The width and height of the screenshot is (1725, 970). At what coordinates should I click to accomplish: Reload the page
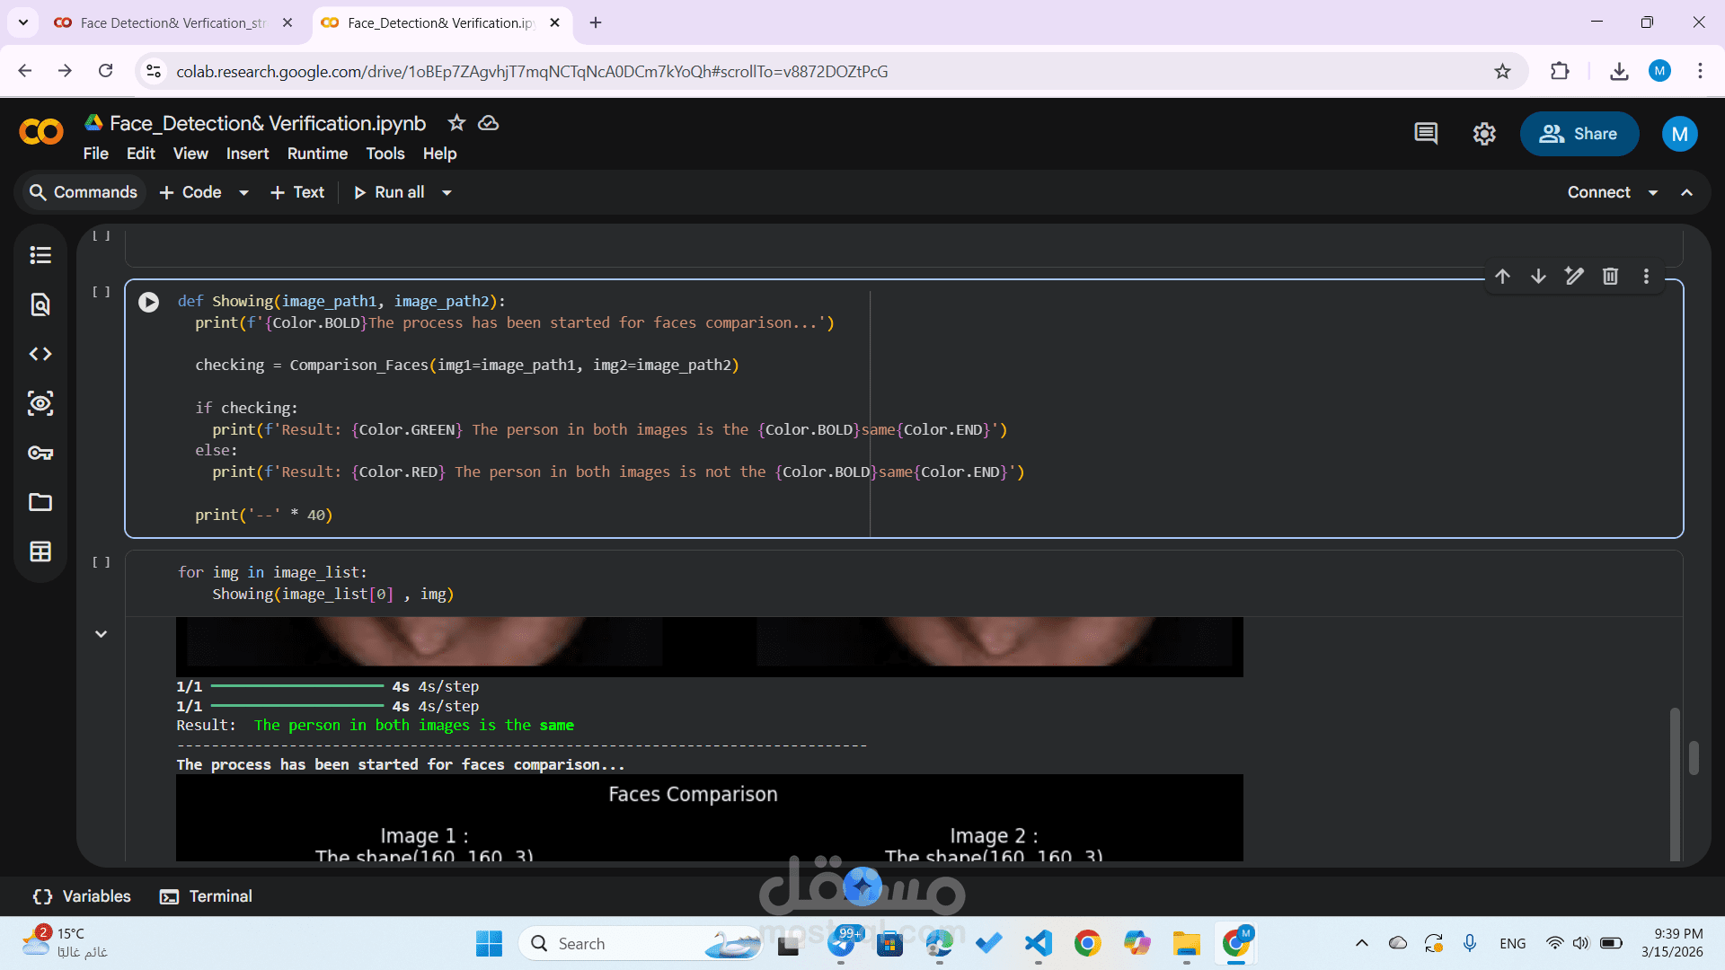pyautogui.click(x=105, y=71)
